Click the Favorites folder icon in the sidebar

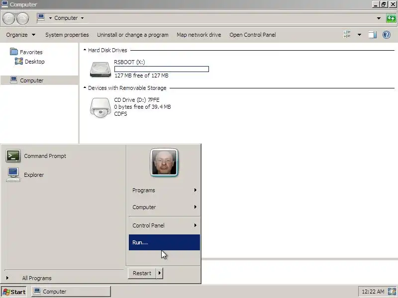coord(14,52)
